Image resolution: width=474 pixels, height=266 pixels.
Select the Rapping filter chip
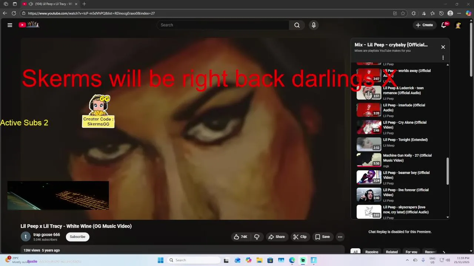(372, 252)
